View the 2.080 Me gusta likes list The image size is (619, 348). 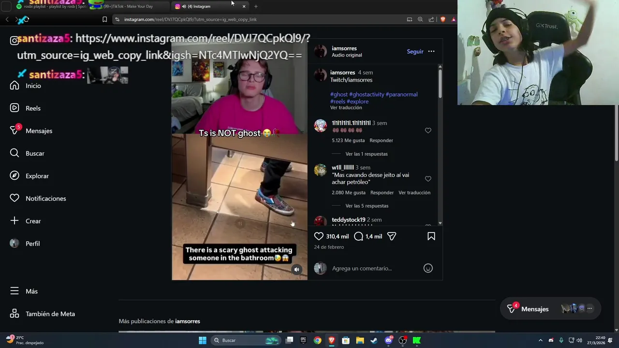(x=349, y=192)
